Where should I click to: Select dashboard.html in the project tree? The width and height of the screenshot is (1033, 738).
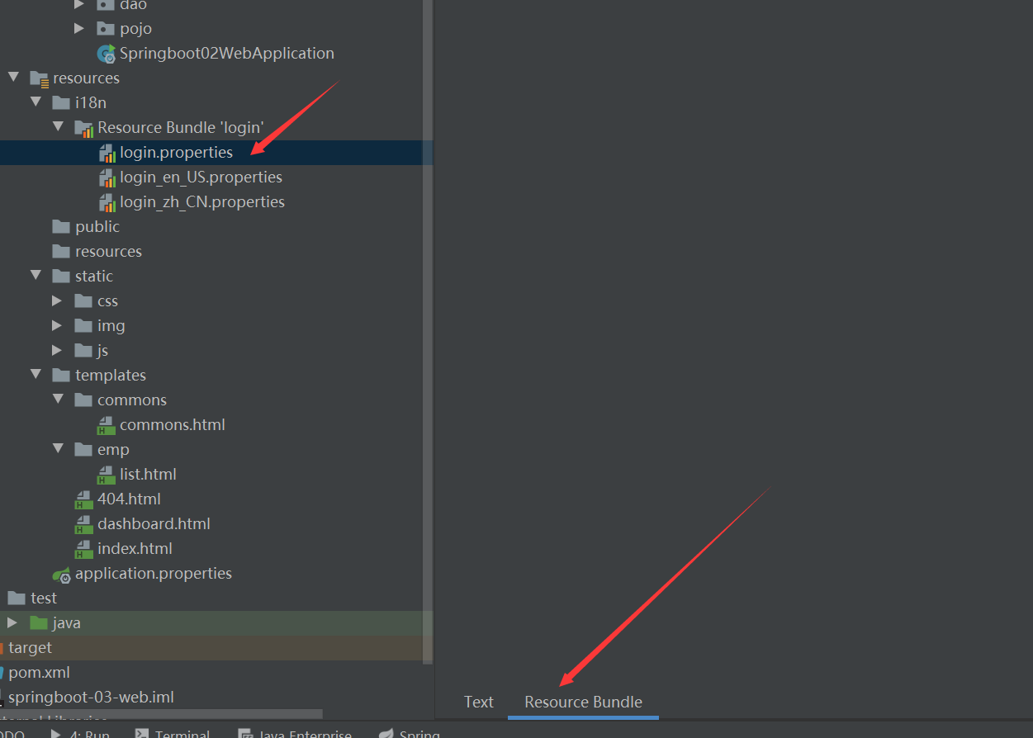[x=154, y=523]
